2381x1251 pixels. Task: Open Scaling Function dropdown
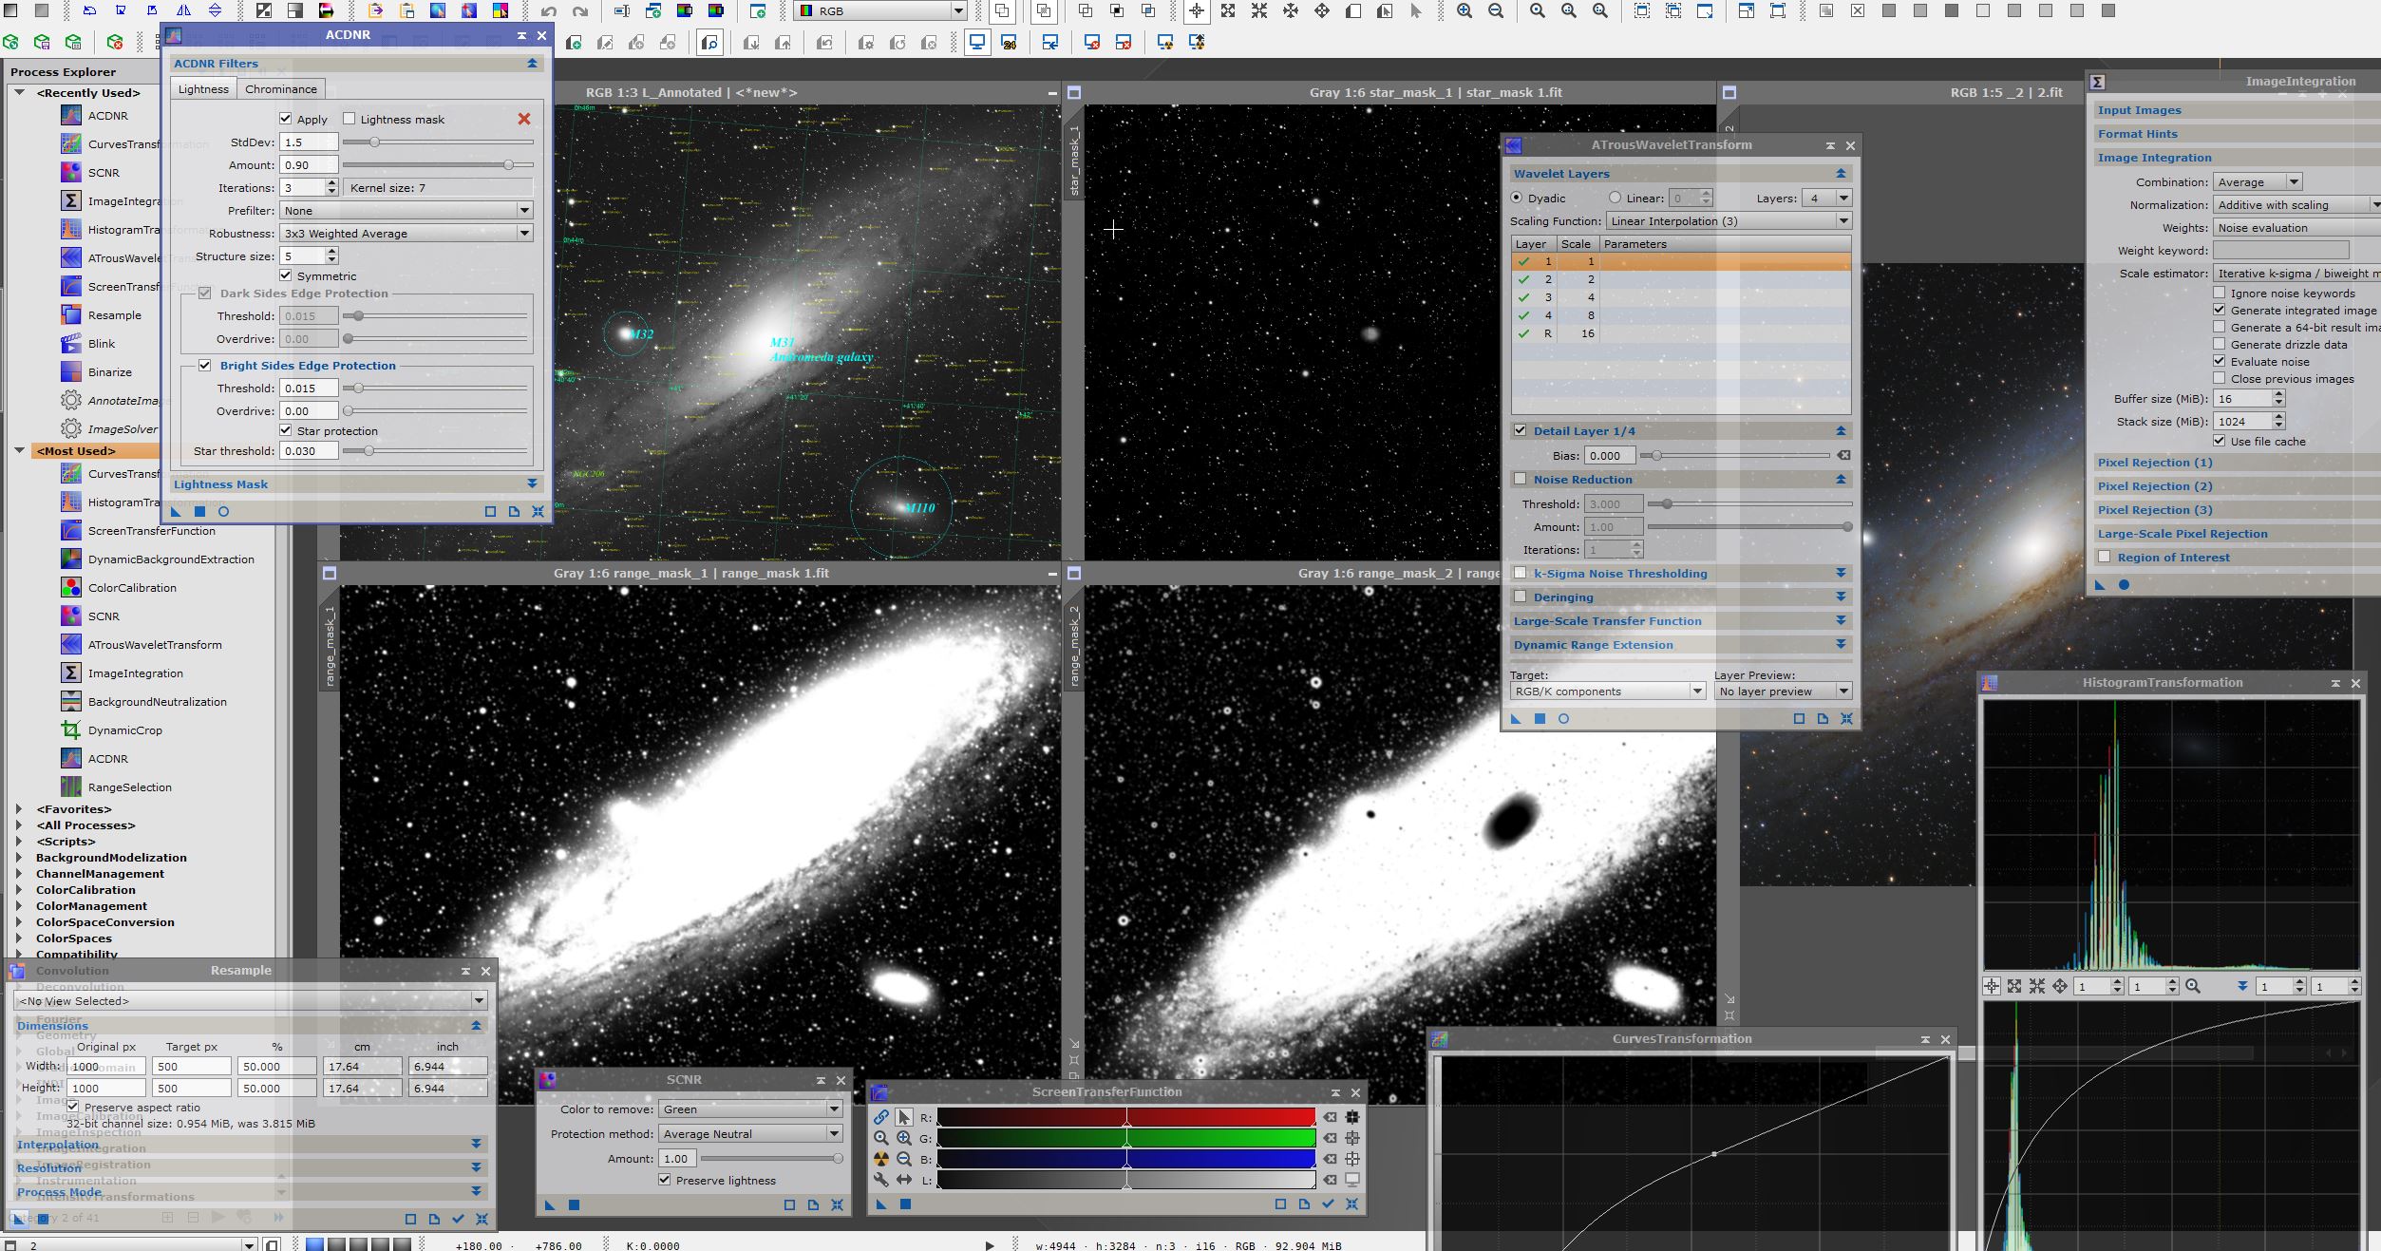point(1729,220)
